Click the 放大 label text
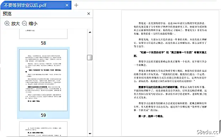 (x=16, y=23)
